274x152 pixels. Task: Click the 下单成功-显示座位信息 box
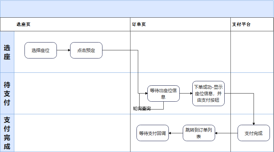click(x=208, y=94)
